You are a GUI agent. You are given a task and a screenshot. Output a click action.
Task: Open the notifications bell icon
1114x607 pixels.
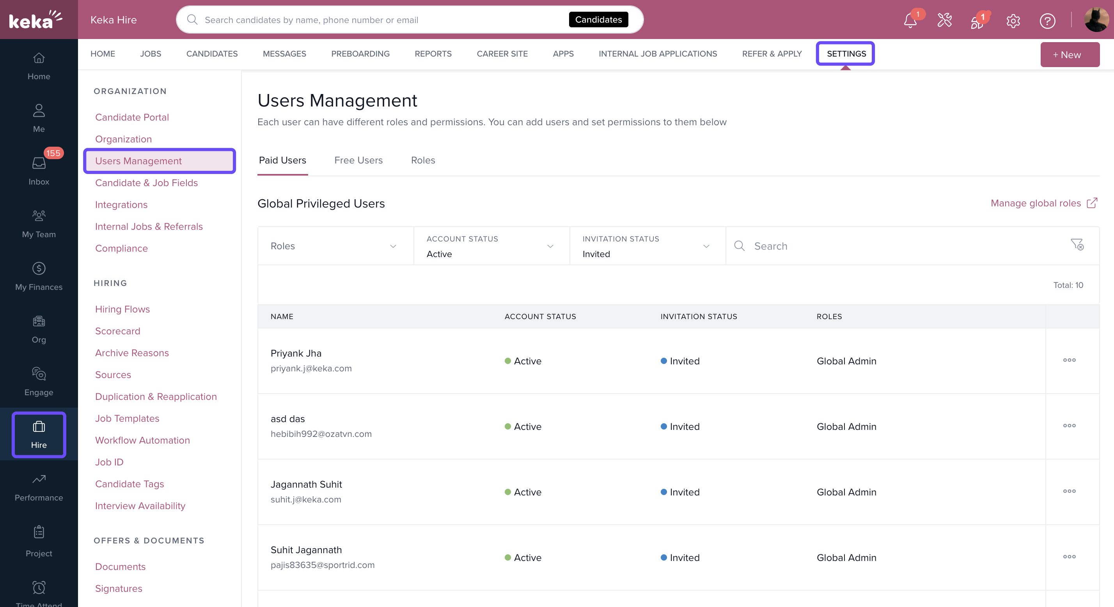pyautogui.click(x=910, y=20)
